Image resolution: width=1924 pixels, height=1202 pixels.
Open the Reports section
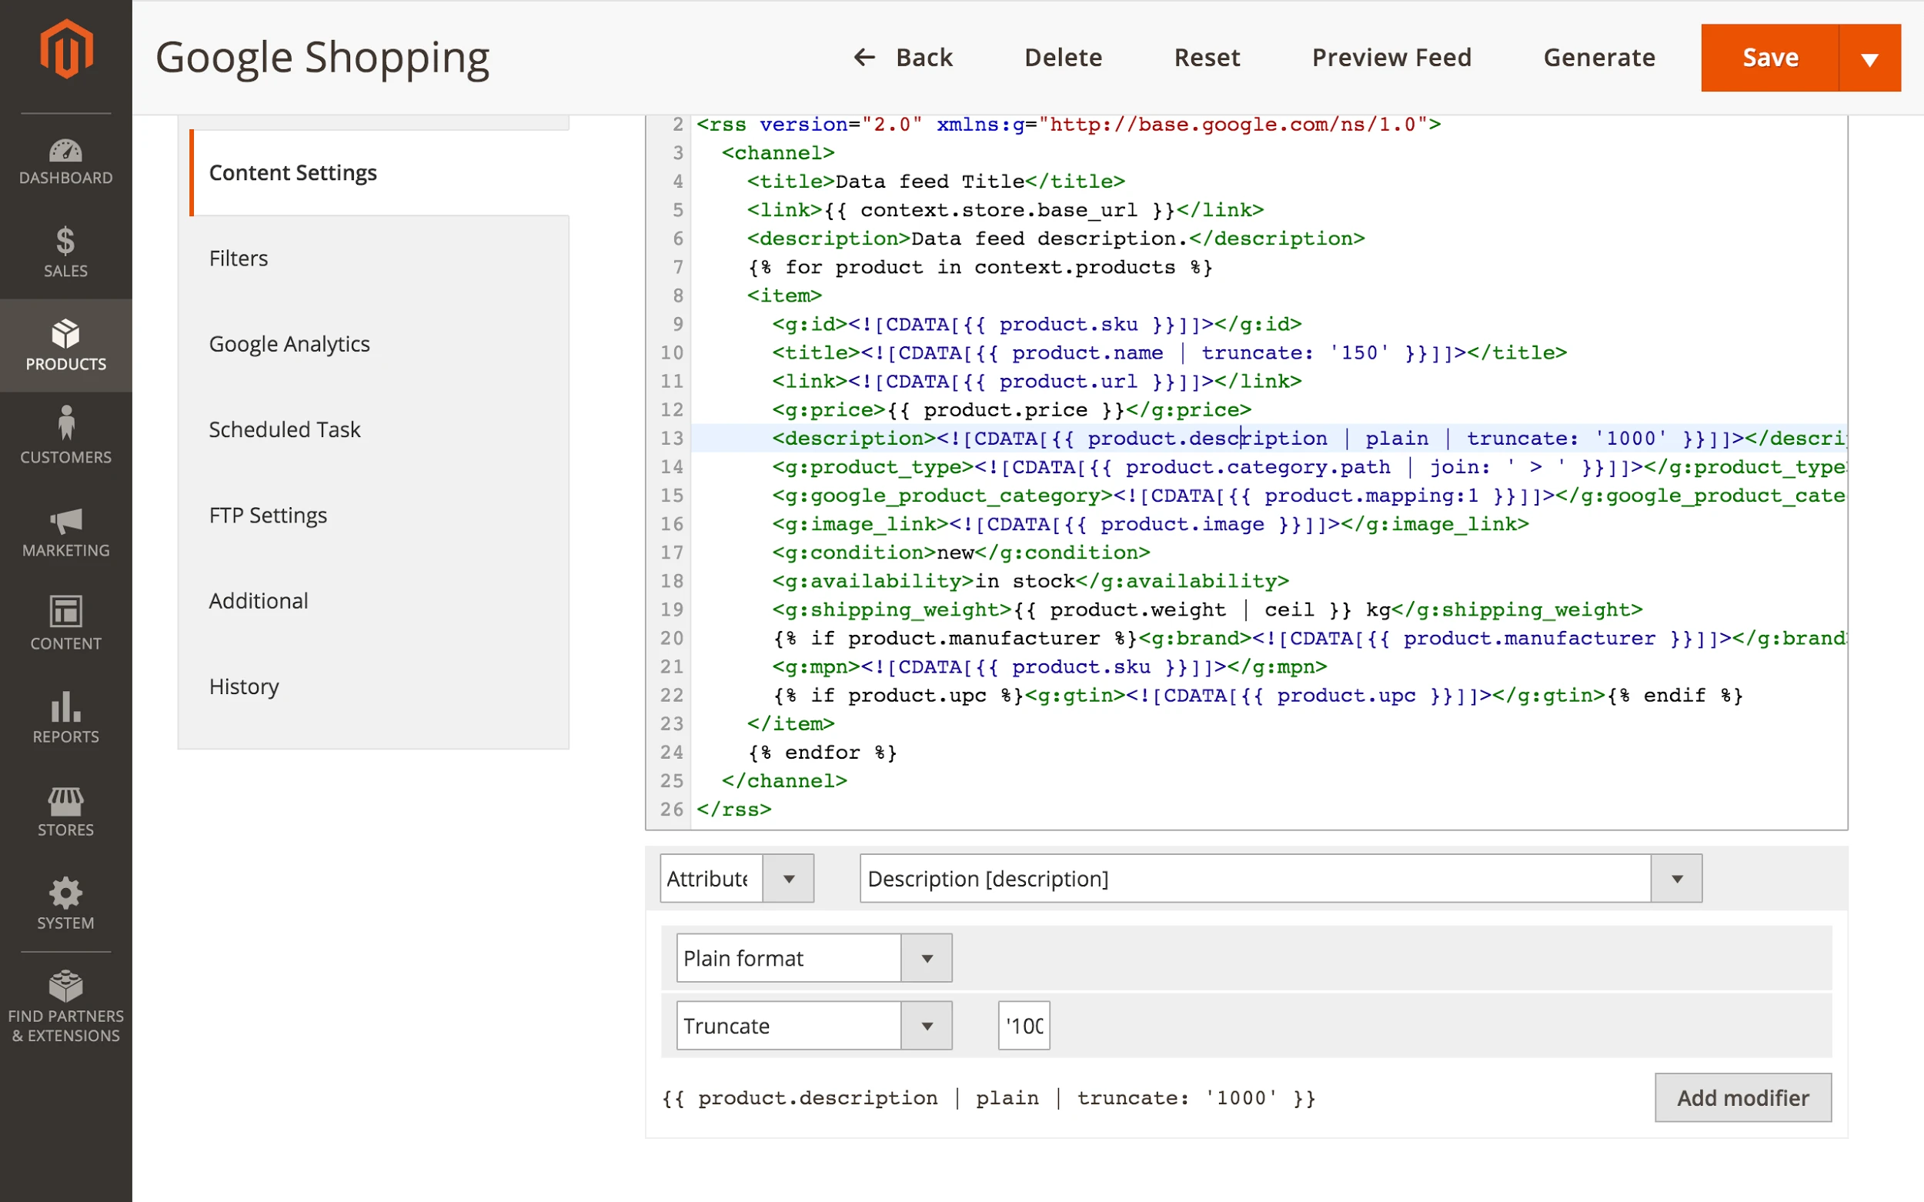65,718
